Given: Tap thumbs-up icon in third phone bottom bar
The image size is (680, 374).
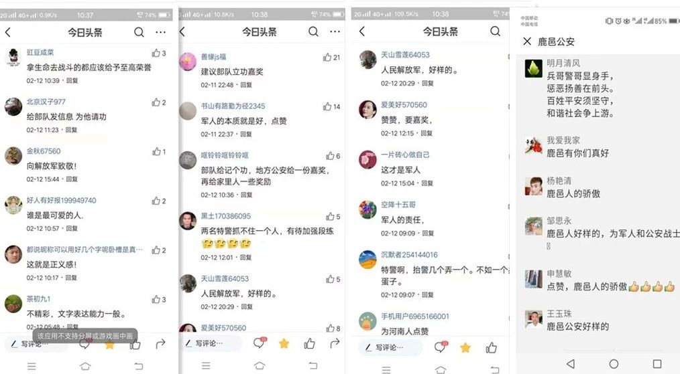Looking at the screenshot, I should 492,348.
